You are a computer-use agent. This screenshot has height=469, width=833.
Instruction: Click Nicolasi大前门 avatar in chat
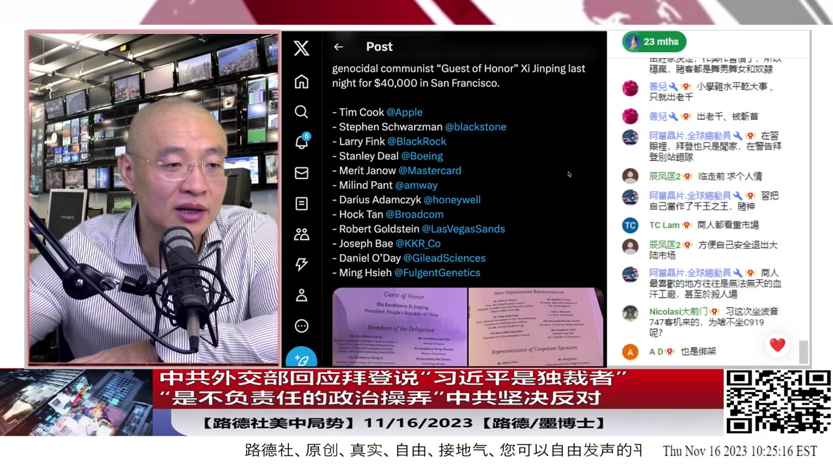click(x=630, y=313)
